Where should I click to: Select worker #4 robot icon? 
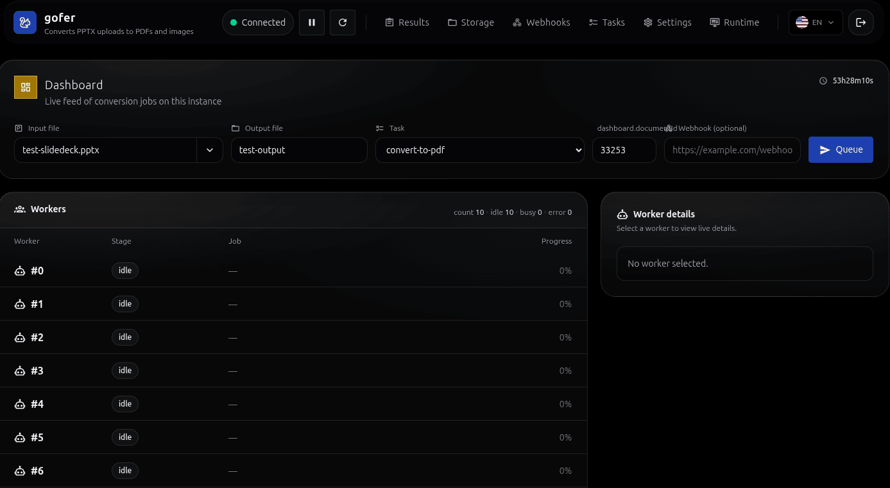pyautogui.click(x=20, y=404)
